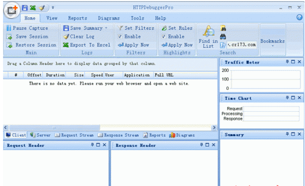This screenshot has width=305, height=186.
Task: Open the HTTPDebuggerPro application orb menu
Action: pos(12,10)
